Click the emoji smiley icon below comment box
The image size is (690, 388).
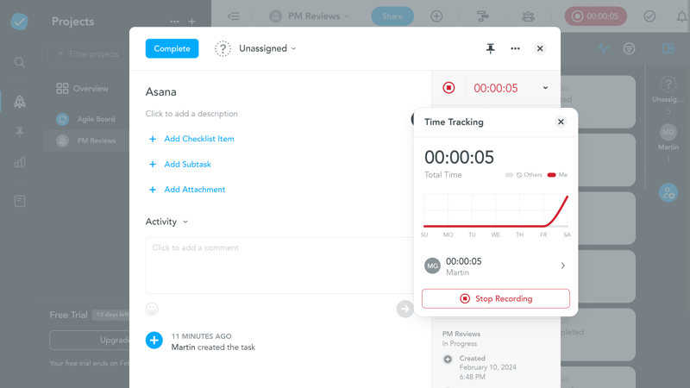(x=153, y=309)
